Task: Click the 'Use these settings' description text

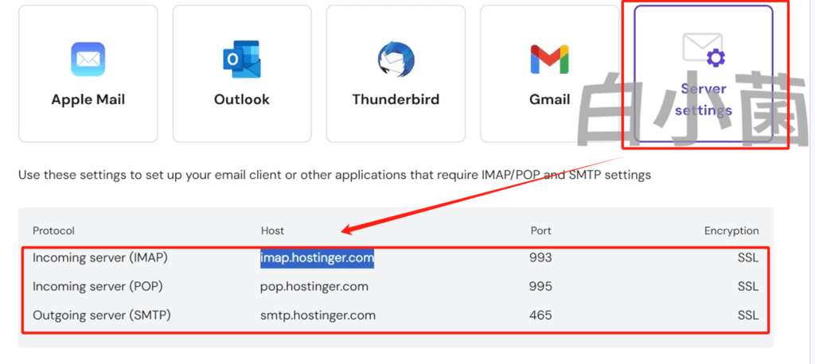Action: pyautogui.click(x=335, y=175)
